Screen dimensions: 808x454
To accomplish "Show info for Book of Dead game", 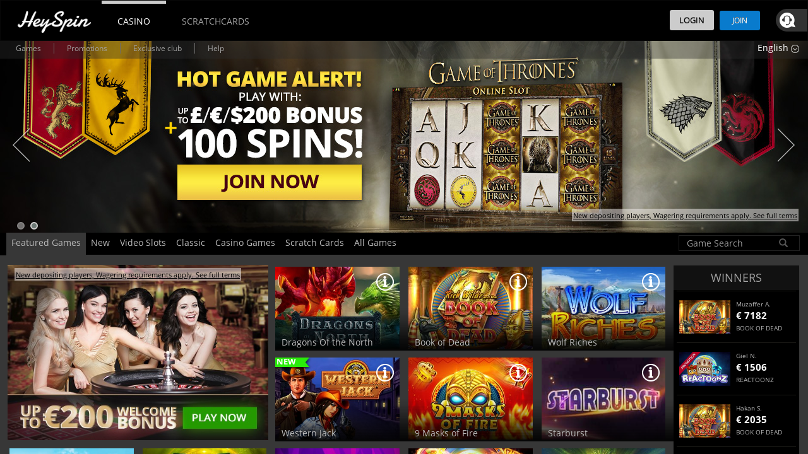I will pos(518,282).
